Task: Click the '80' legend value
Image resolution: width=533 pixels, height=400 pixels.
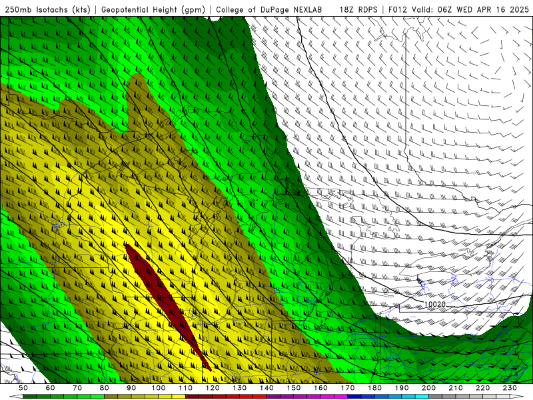Action: click(105, 388)
